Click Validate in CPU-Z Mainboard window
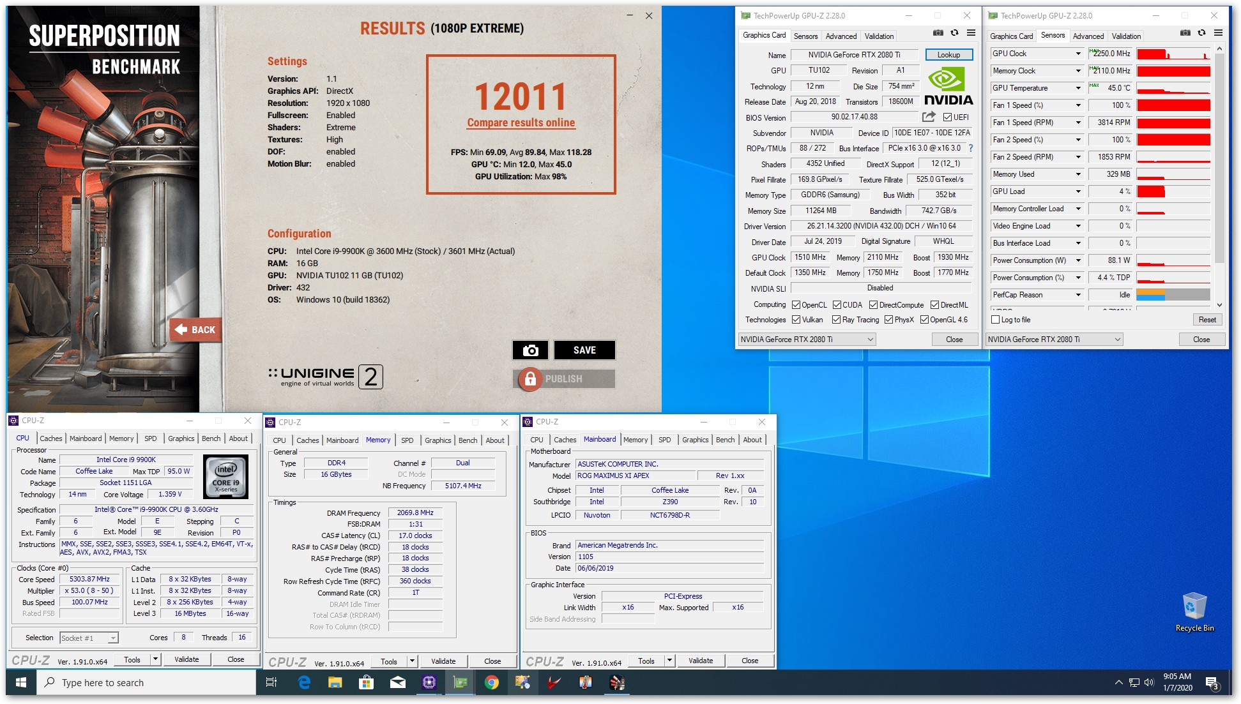The width and height of the screenshot is (1241, 704). coord(701,661)
